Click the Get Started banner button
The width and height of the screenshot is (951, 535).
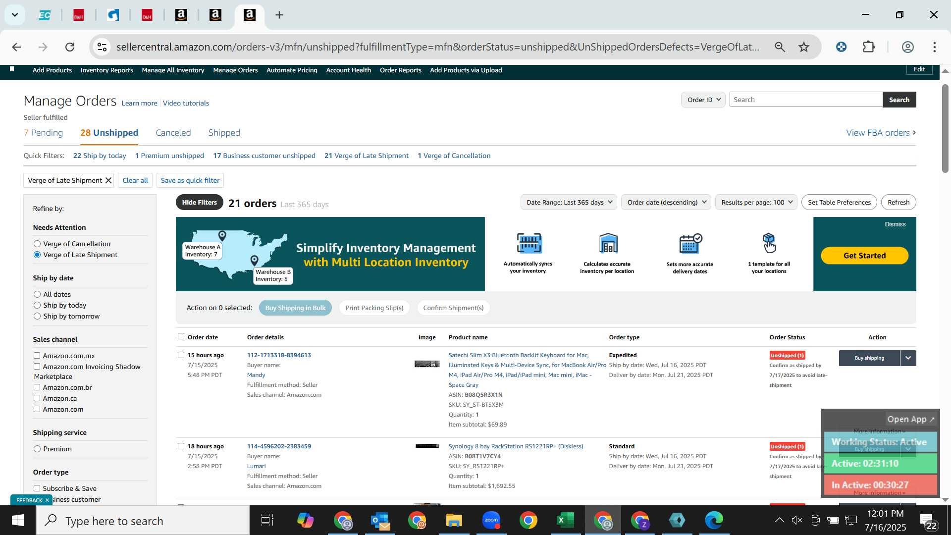[864, 256]
